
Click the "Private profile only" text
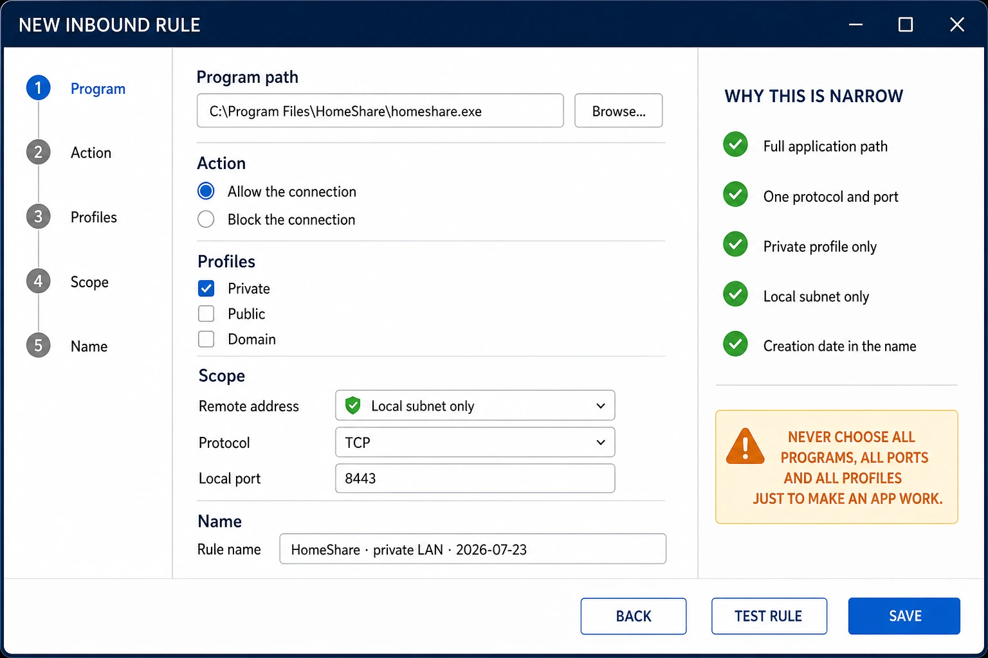(x=819, y=247)
